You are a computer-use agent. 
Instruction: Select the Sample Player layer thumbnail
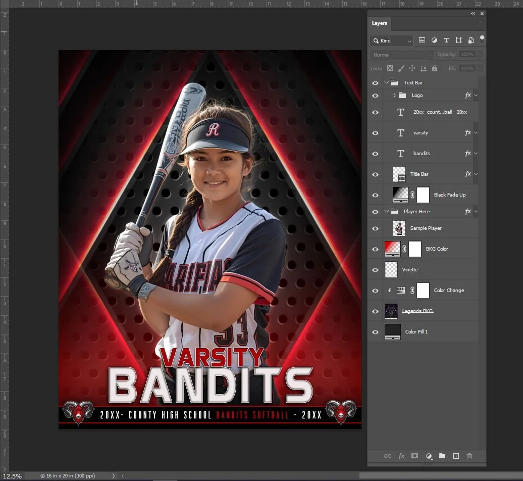pos(399,228)
